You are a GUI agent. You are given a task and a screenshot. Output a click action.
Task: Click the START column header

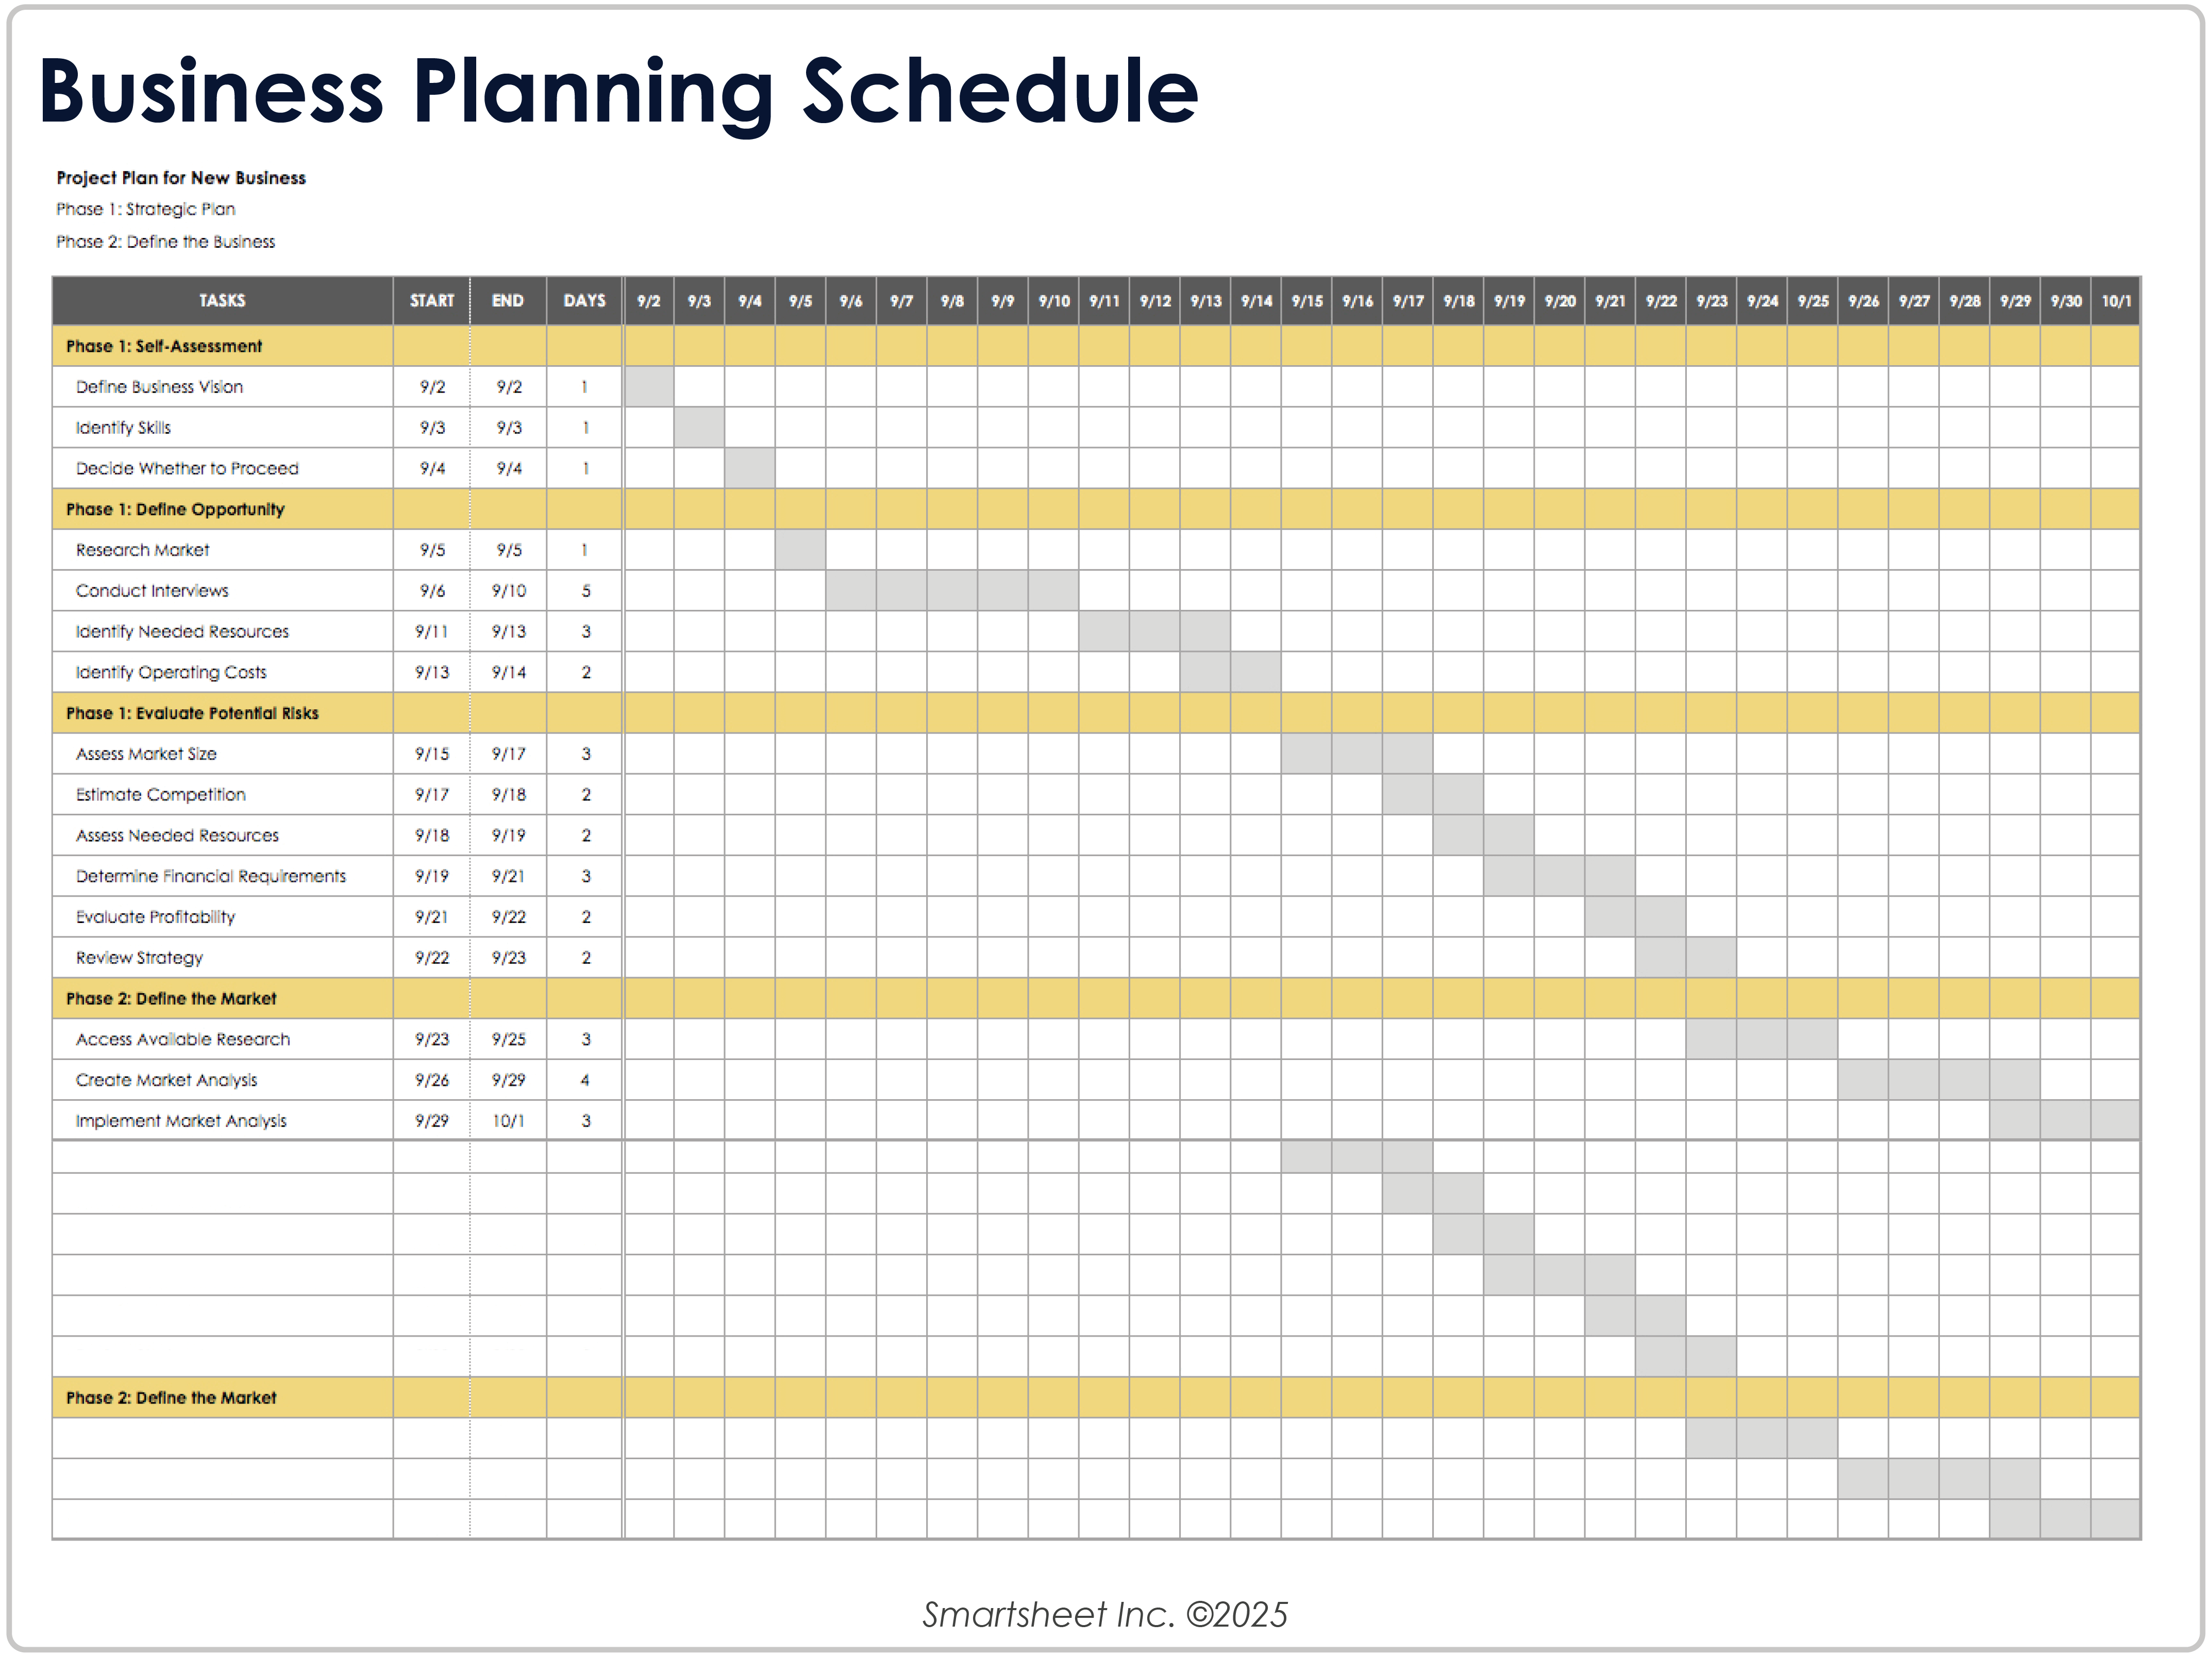431,301
